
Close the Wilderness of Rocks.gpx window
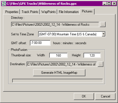point(114,4)
